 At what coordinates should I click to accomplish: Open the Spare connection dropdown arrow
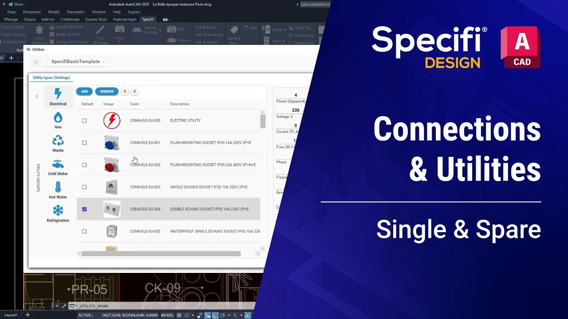(284, 41)
